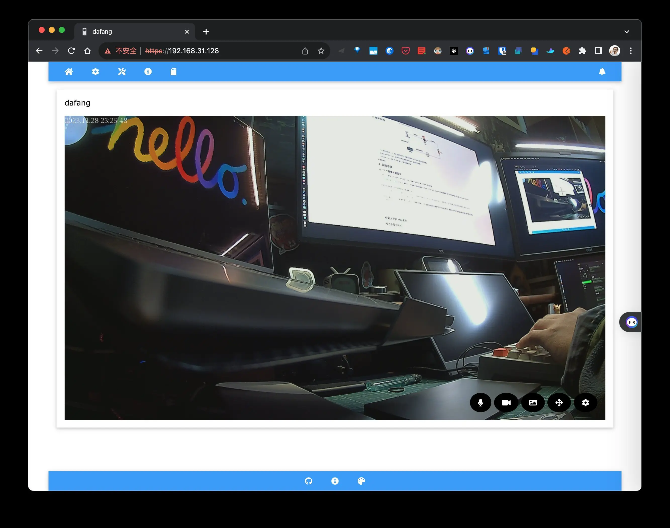
Task: Bookmark page with star icon
Action: point(321,51)
